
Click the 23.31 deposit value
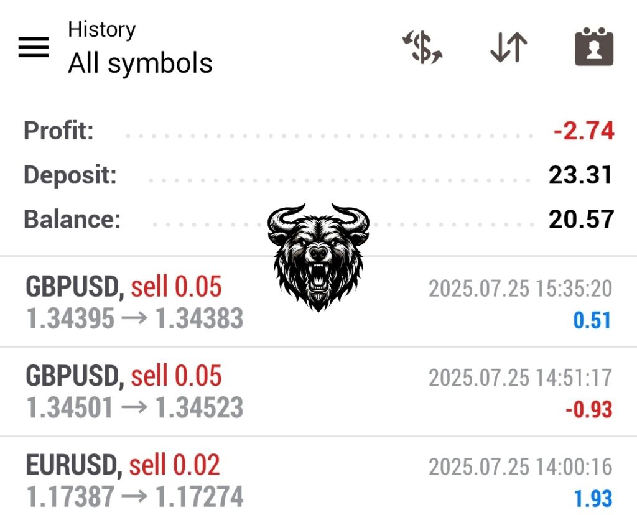[x=581, y=175]
